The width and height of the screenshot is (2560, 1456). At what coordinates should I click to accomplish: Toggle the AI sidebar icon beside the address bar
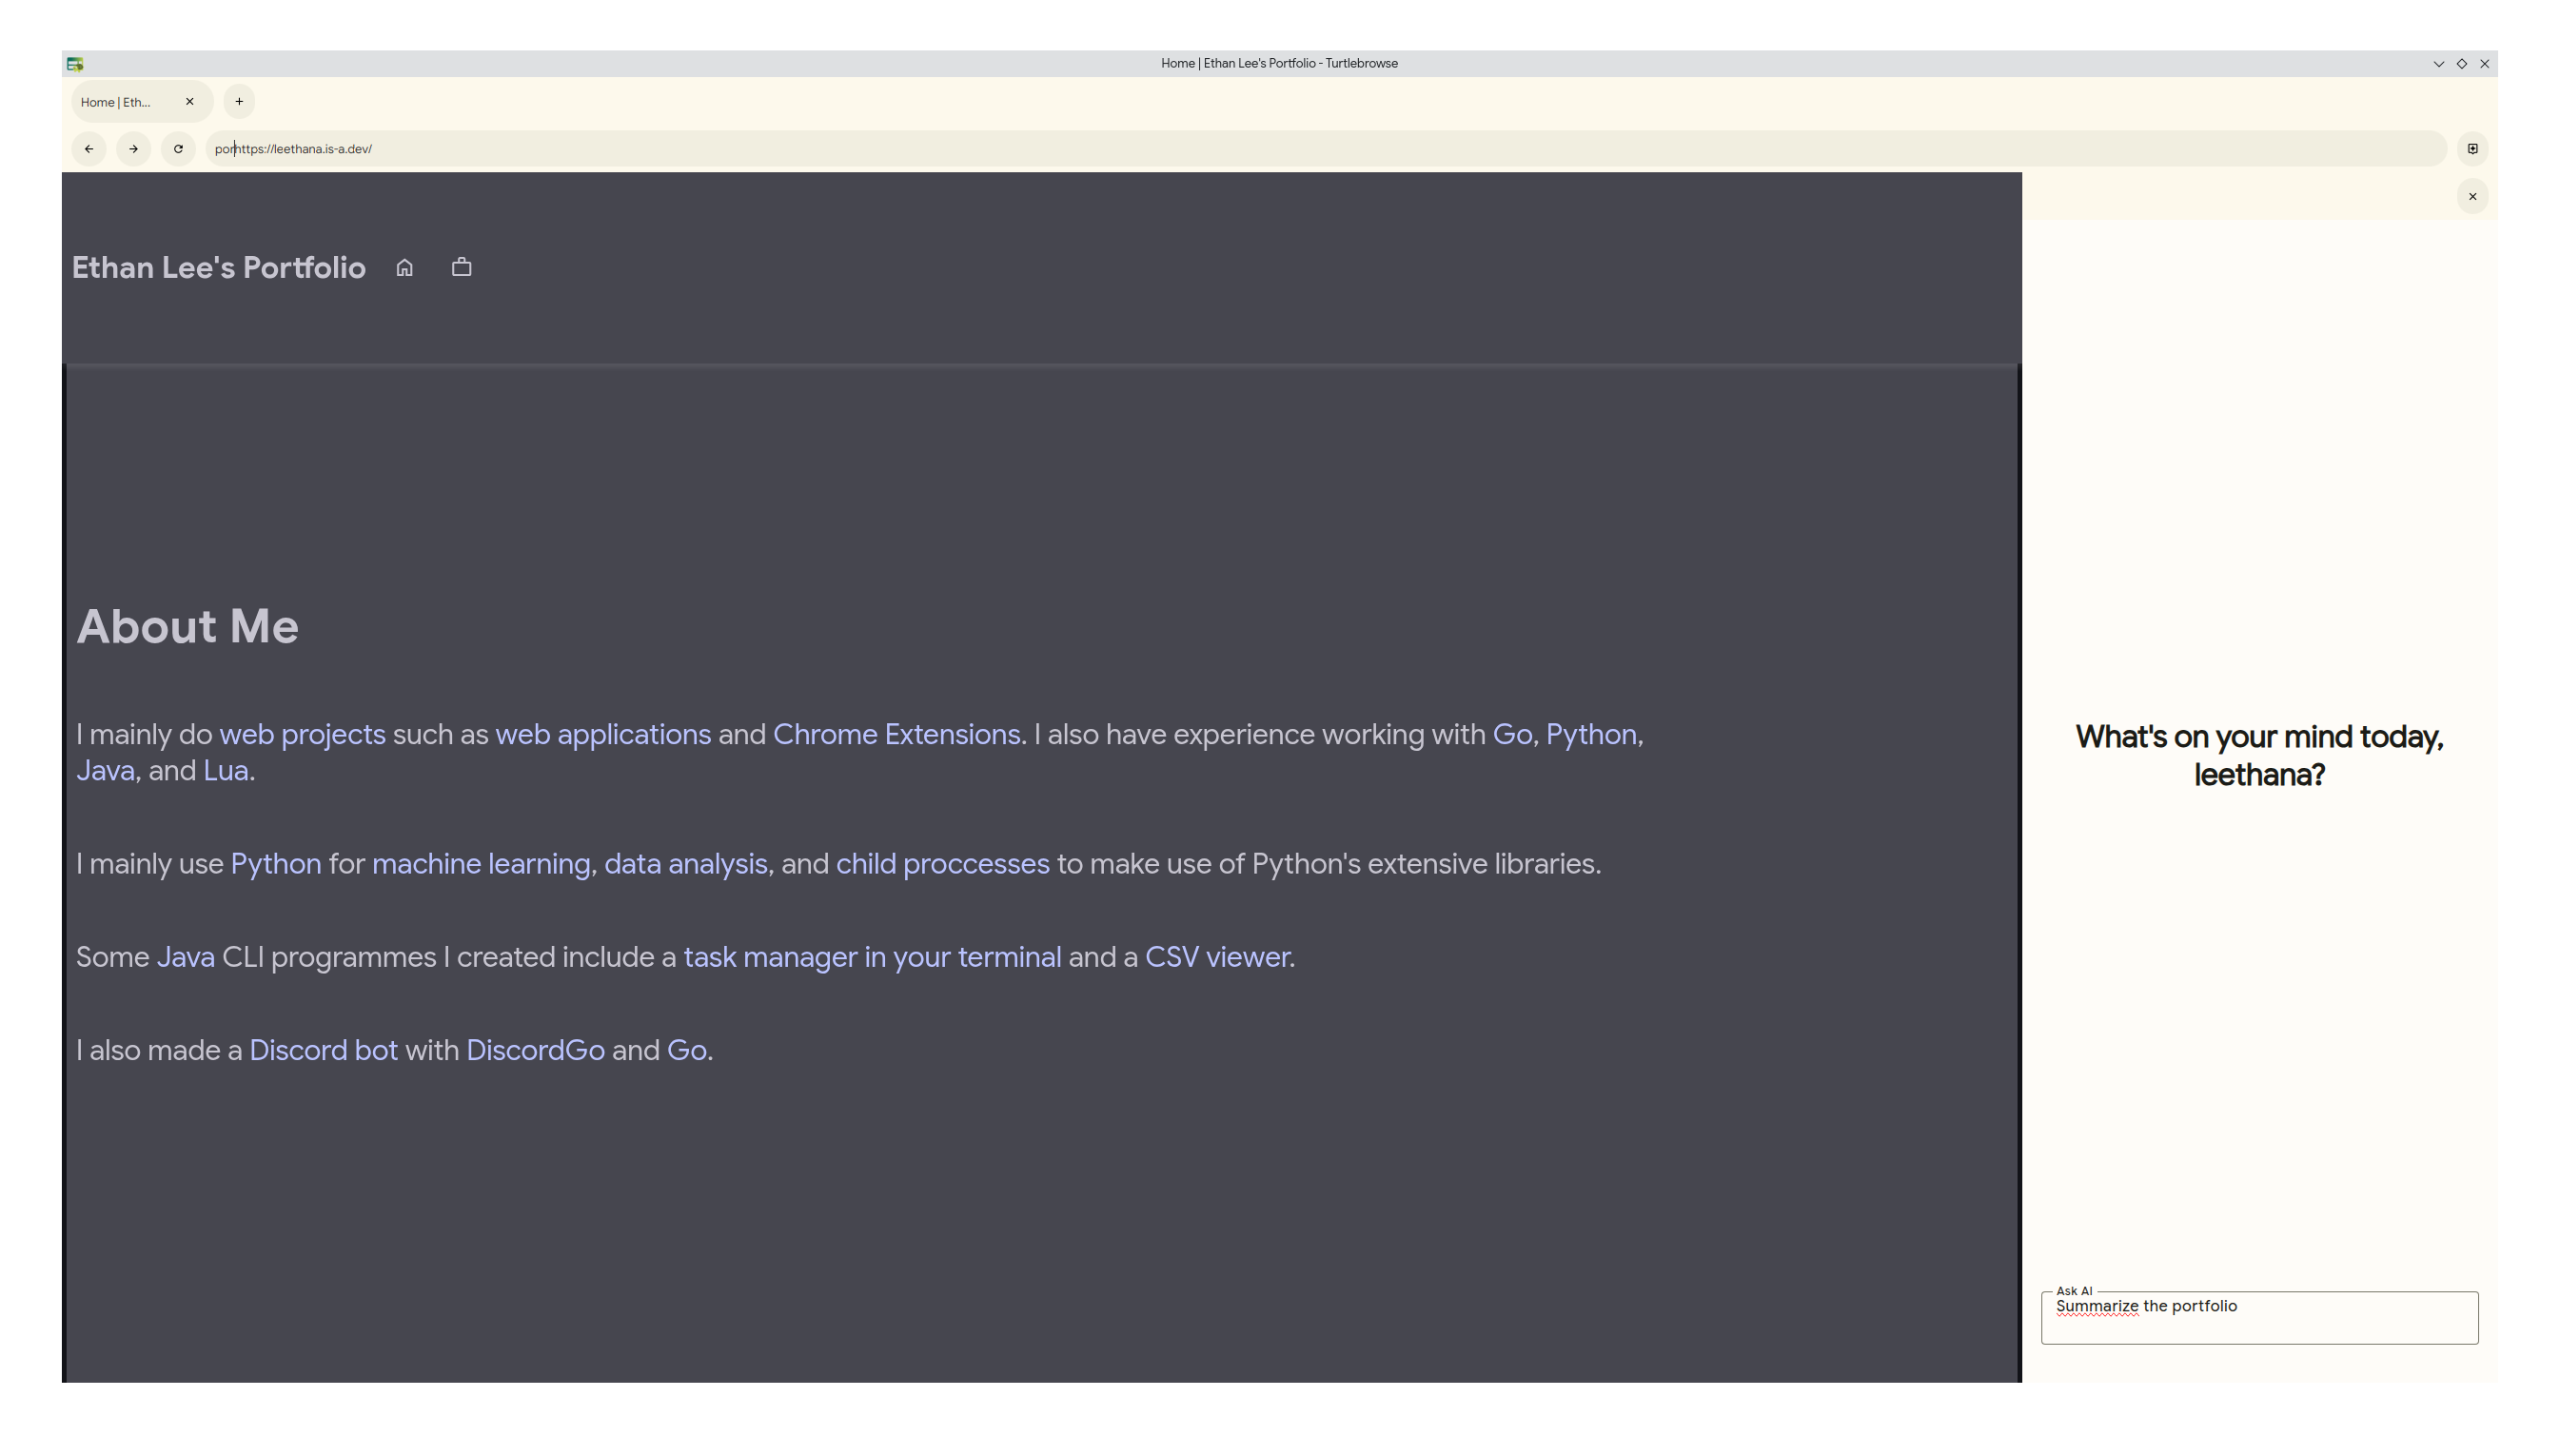[2472, 149]
